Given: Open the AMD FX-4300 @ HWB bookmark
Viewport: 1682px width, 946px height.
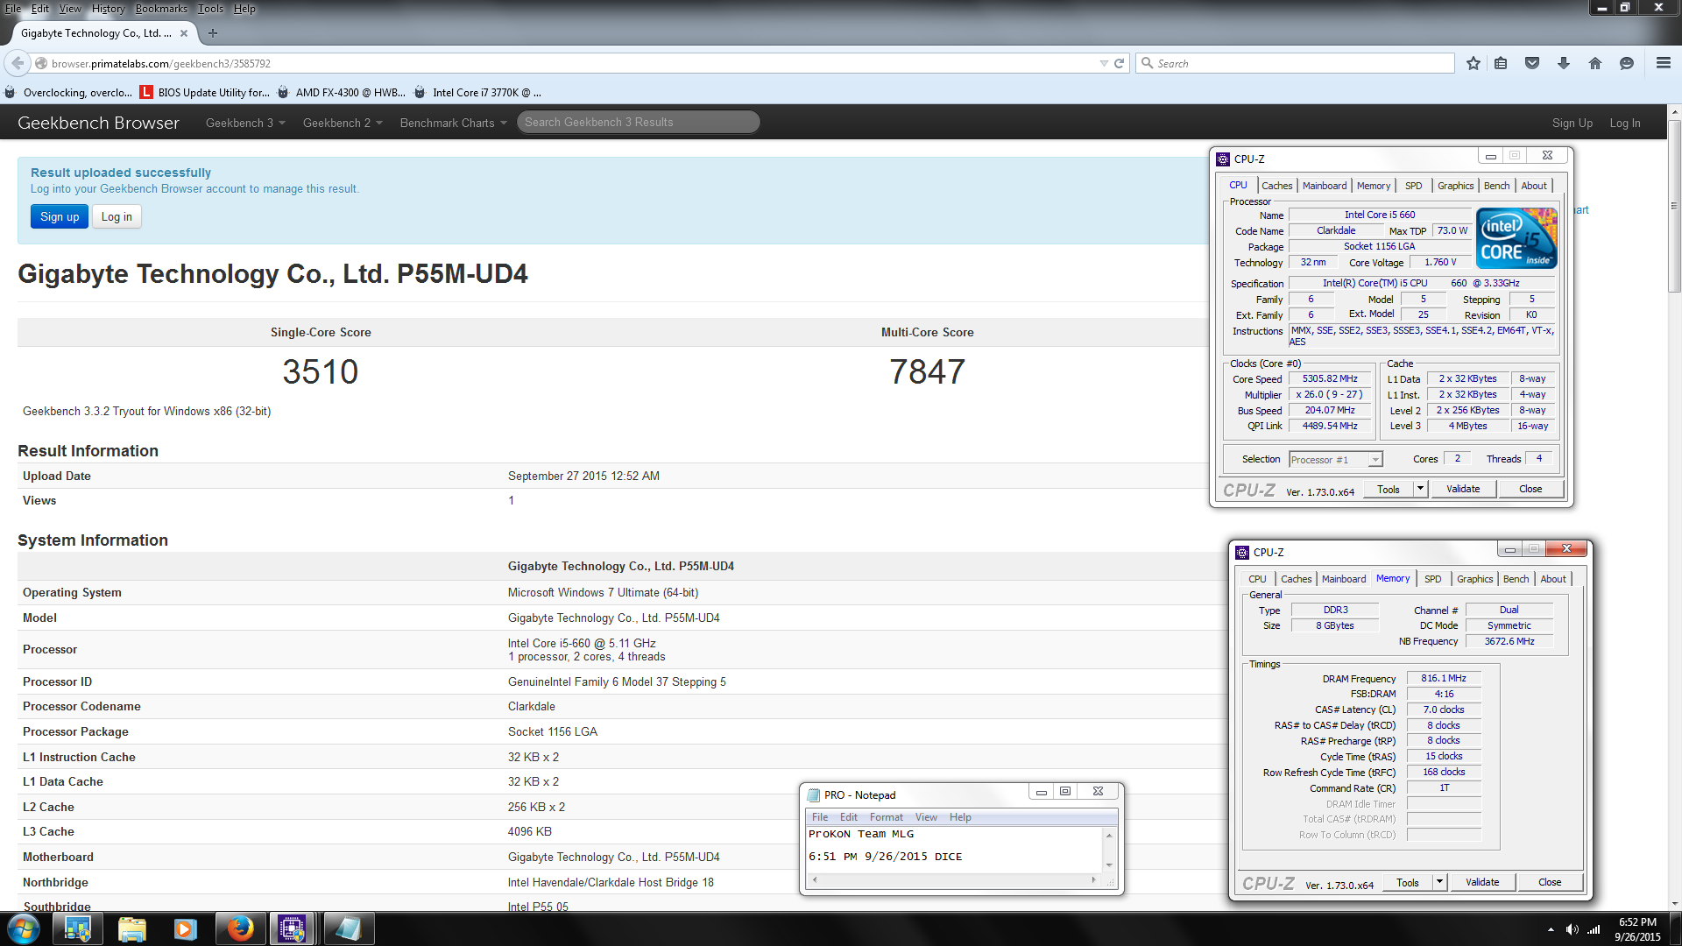Looking at the screenshot, I should tap(342, 92).
